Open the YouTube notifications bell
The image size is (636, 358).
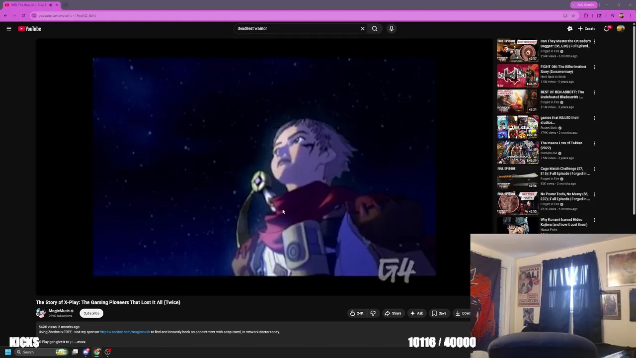(x=607, y=29)
